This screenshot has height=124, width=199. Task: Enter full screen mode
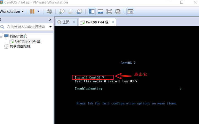click(109, 12)
